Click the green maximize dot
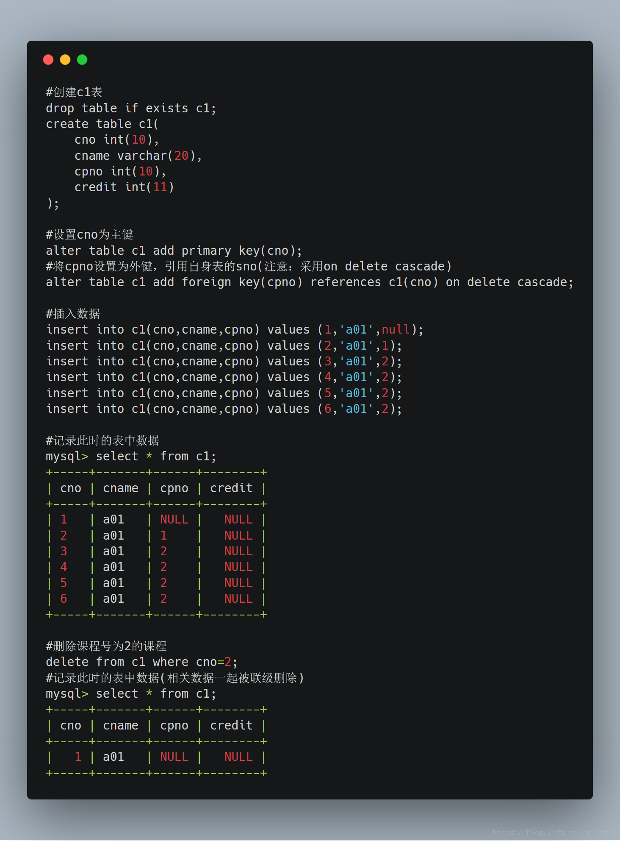Viewport: 620px width, 841px height. 82,60
